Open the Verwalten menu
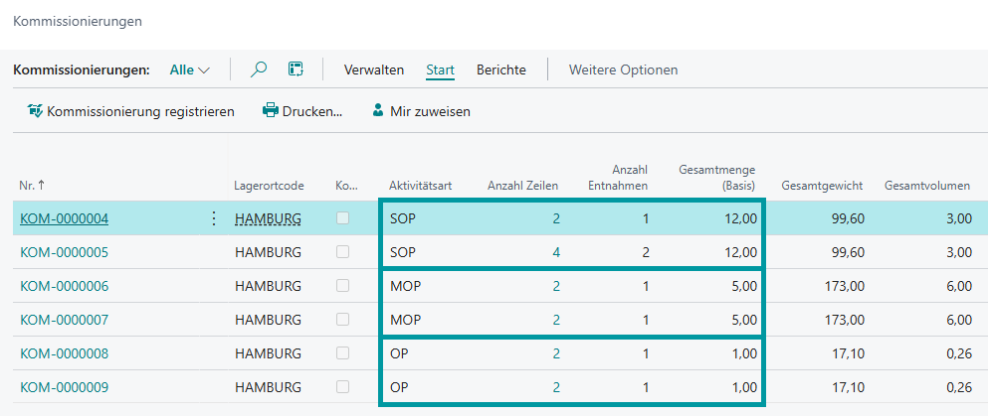The height and width of the screenshot is (416, 988). (x=373, y=69)
